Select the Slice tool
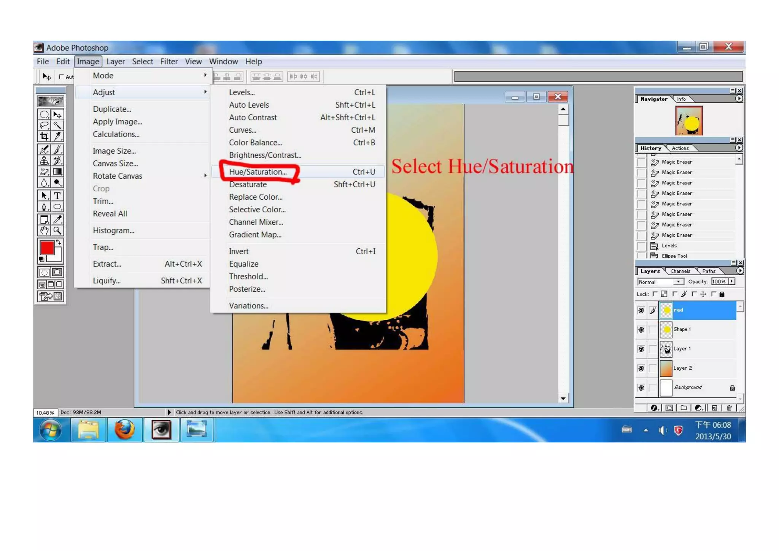The image size is (779, 551). pyautogui.click(x=57, y=136)
